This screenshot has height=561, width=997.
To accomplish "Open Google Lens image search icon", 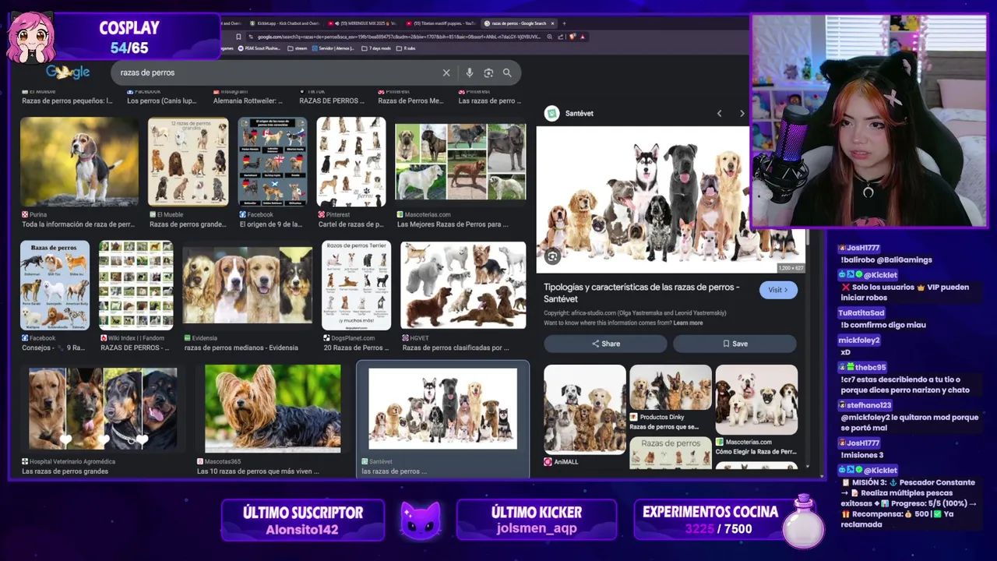I will (488, 72).
